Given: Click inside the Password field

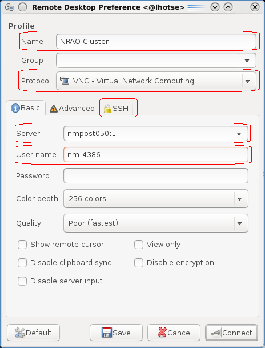Looking at the screenshot, I should click(x=156, y=176).
